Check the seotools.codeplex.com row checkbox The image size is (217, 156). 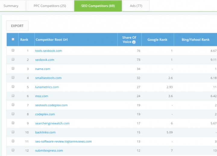(x=13, y=105)
